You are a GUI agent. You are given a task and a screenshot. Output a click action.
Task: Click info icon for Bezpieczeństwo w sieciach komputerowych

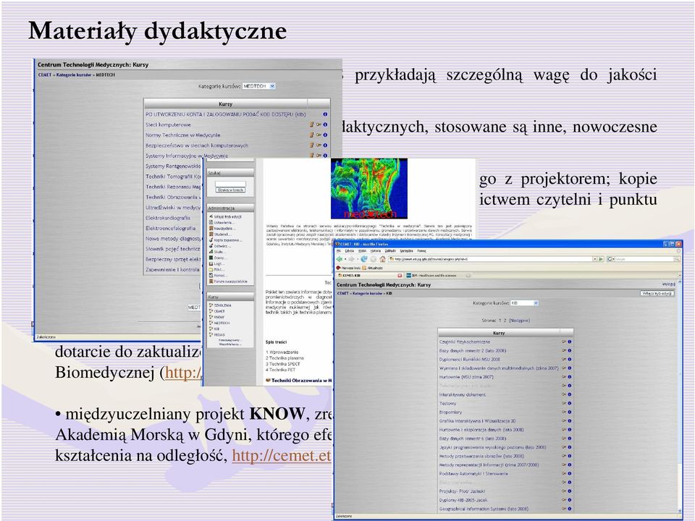click(325, 145)
